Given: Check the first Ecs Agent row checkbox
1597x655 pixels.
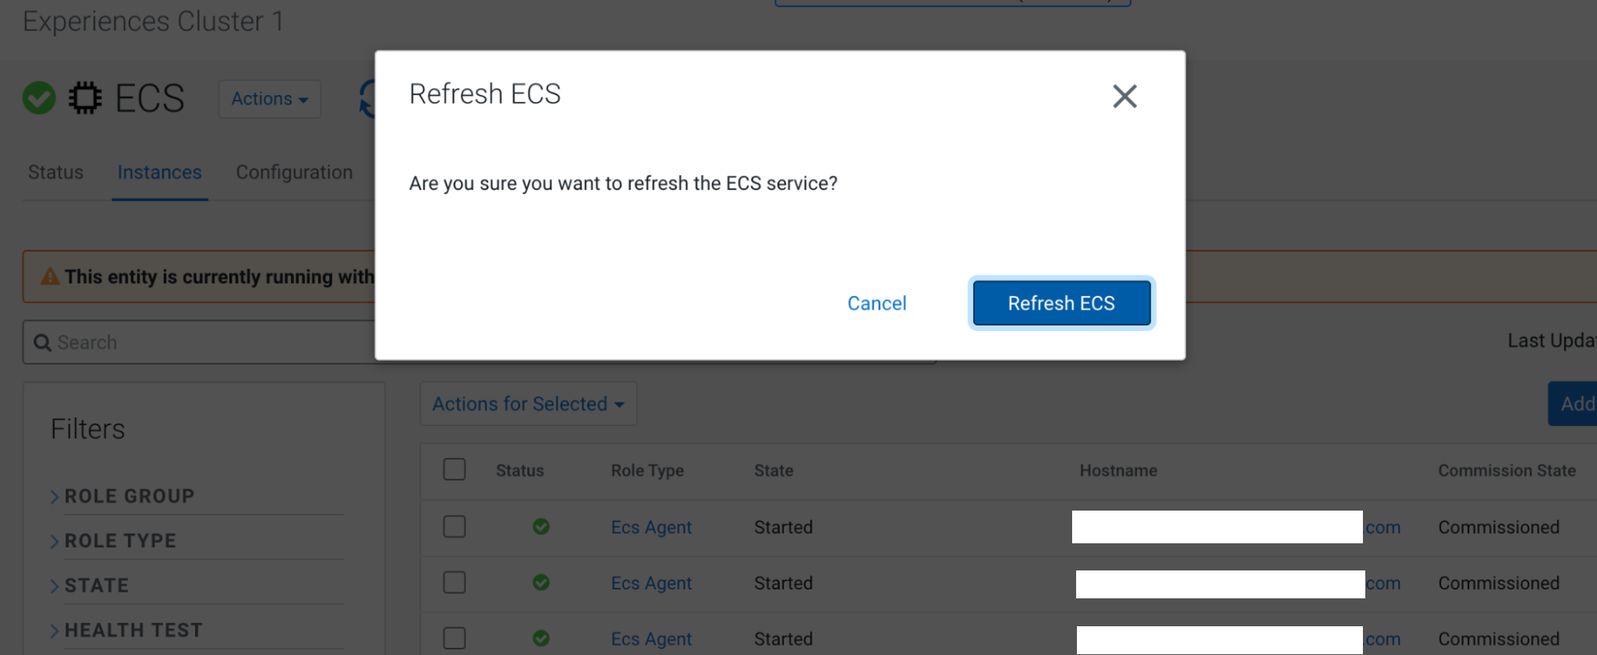Looking at the screenshot, I should [455, 527].
